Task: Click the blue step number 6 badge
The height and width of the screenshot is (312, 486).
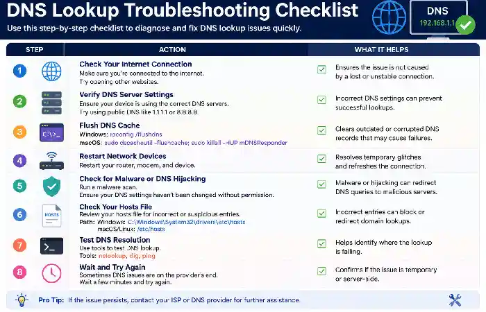Action: (19, 214)
